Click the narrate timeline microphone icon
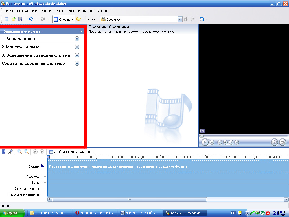This screenshot has height=217, width=289. [10, 152]
